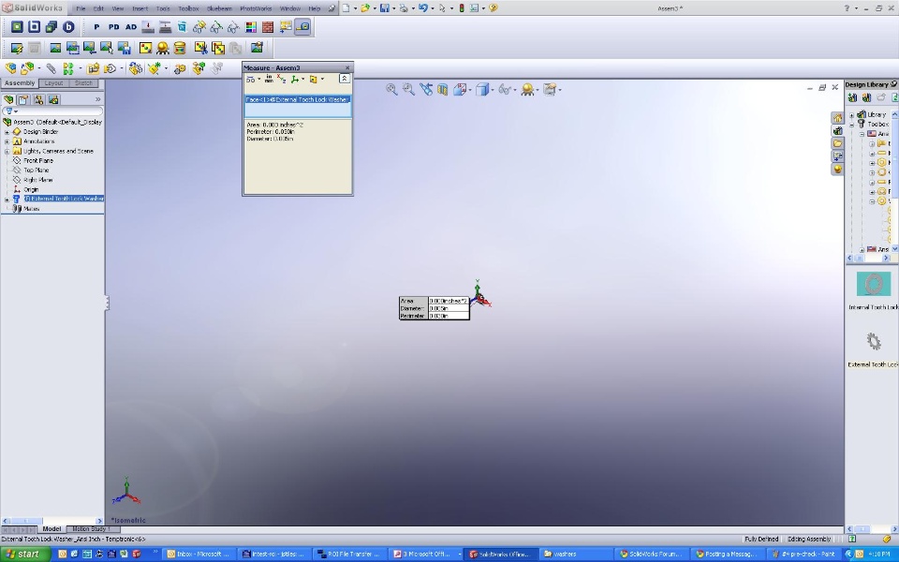Select Mates in feature tree
The image size is (899, 562).
tap(32, 209)
